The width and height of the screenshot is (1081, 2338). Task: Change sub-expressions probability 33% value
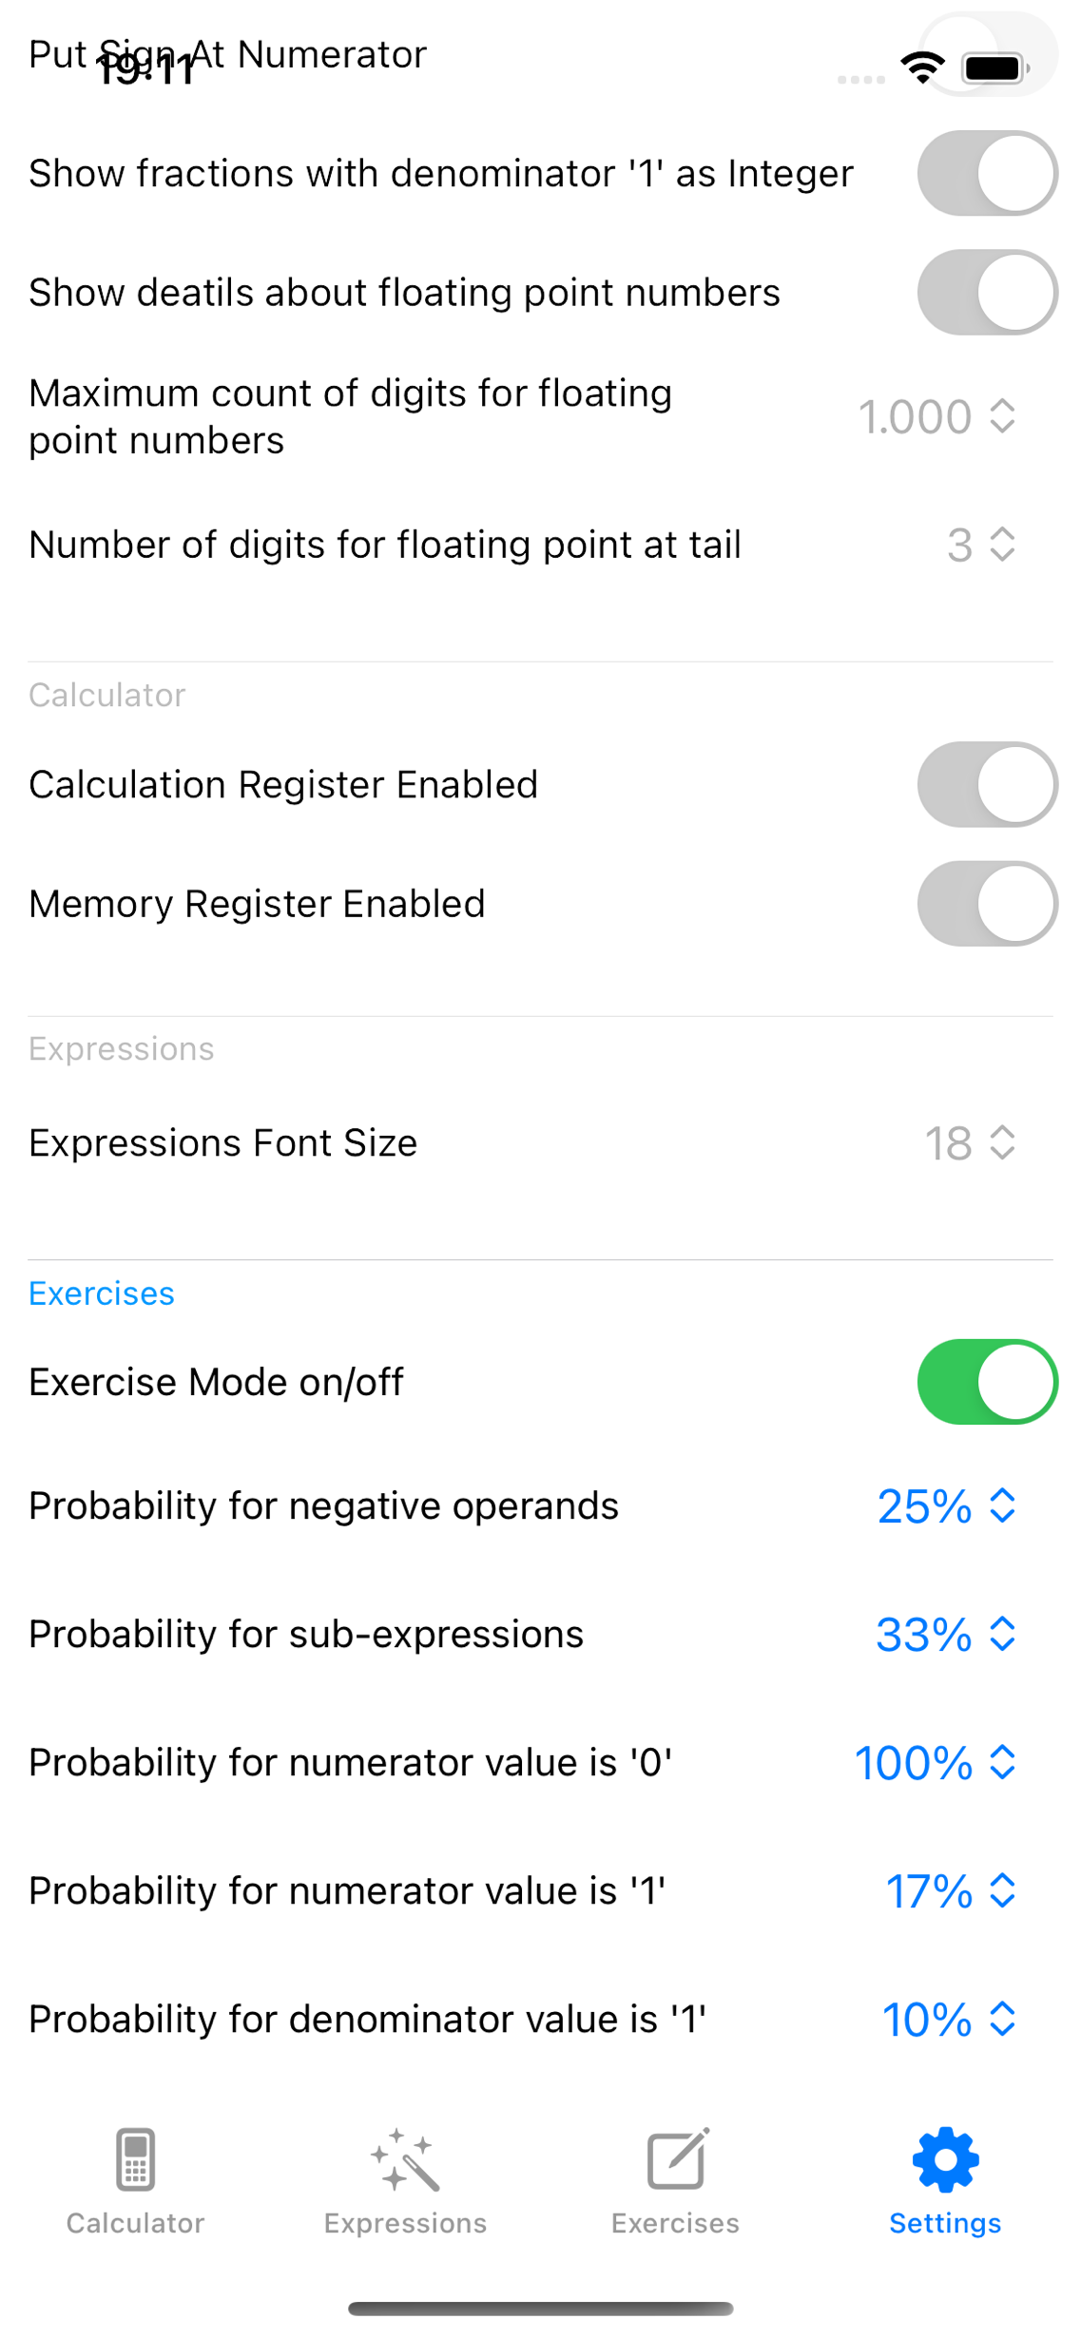947,1634
